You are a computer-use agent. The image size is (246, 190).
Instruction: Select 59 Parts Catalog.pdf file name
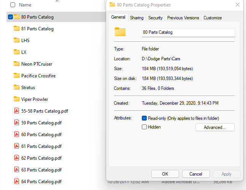click(41, 123)
